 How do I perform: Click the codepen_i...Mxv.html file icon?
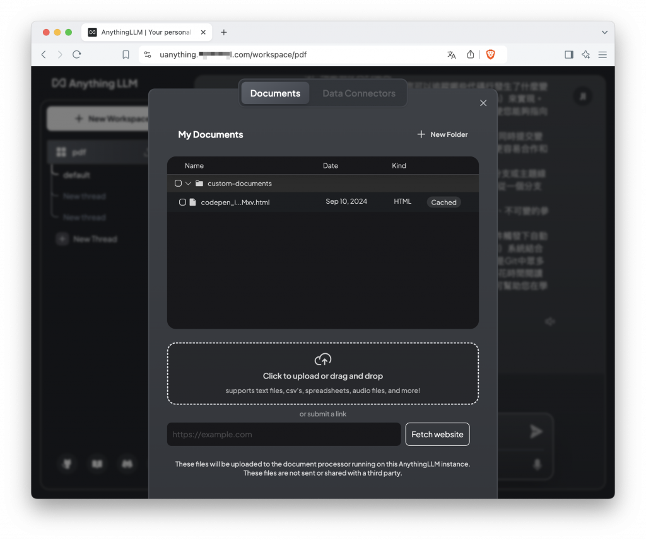[x=192, y=202]
